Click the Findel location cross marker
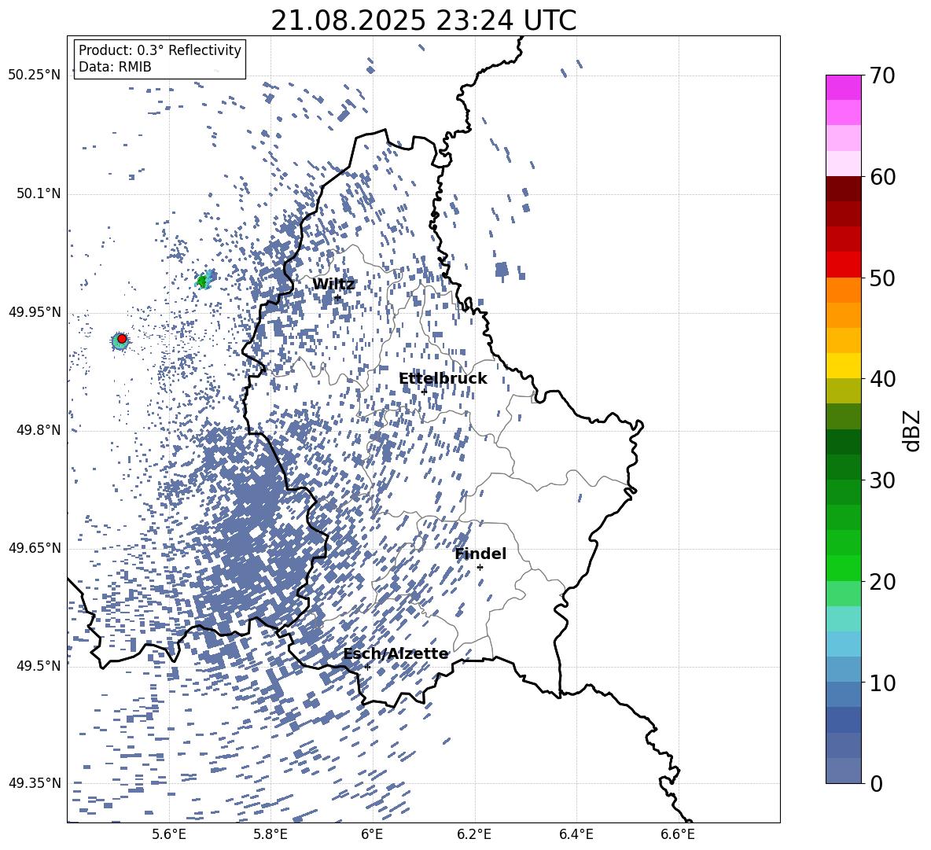 point(480,568)
